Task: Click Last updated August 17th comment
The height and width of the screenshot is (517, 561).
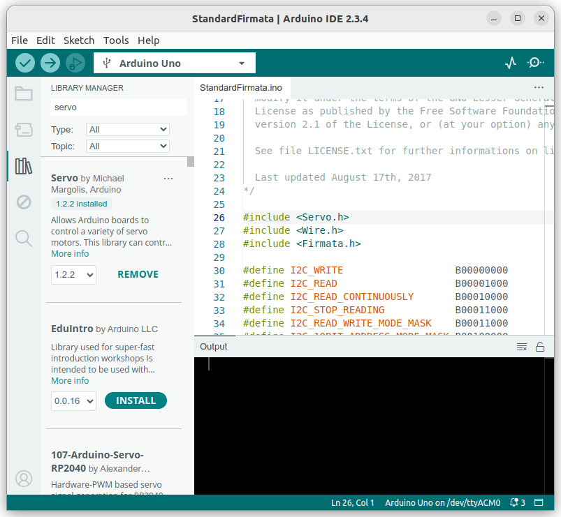Action: [x=343, y=178]
